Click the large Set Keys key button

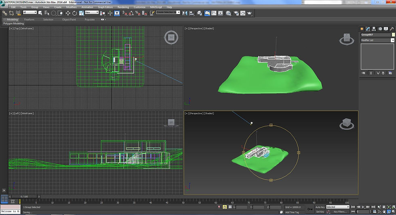(310, 209)
